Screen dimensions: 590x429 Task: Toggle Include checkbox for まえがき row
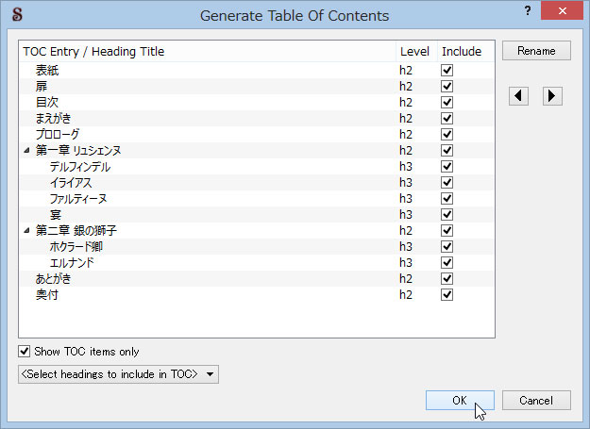[447, 119]
